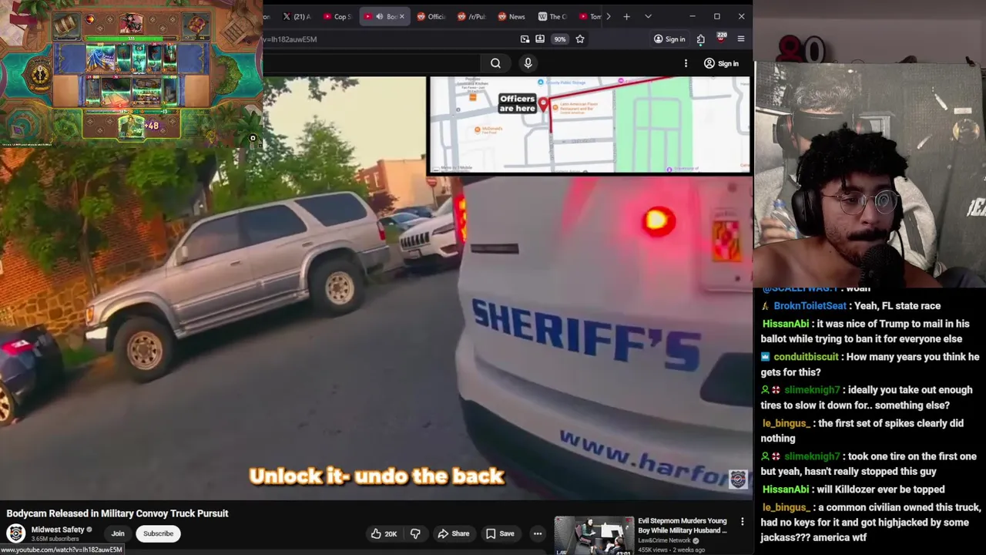Click the map overlay in the video
The image size is (986, 555).
[590, 124]
